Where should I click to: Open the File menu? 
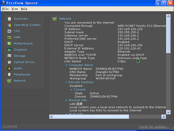[x=5, y=9]
